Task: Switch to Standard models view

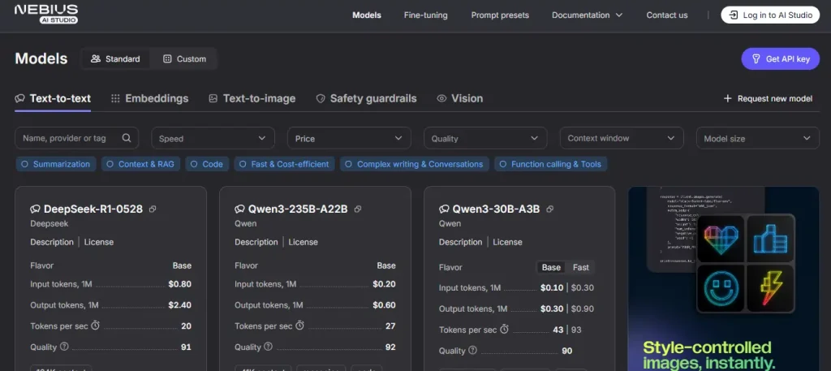Action: click(115, 58)
